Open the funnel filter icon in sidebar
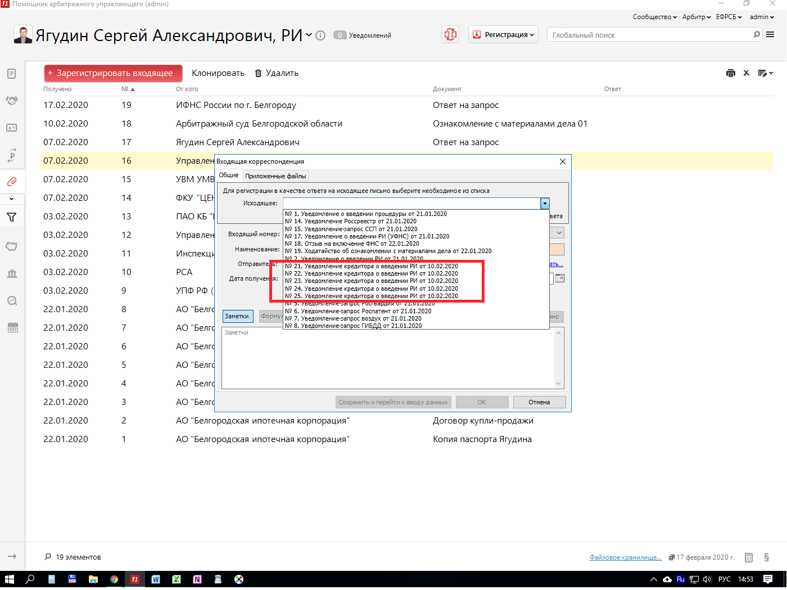Viewport: 787px width, 590px height. tap(12, 217)
